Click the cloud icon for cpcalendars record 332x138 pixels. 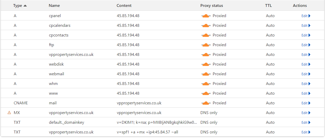click(x=206, y=26)
